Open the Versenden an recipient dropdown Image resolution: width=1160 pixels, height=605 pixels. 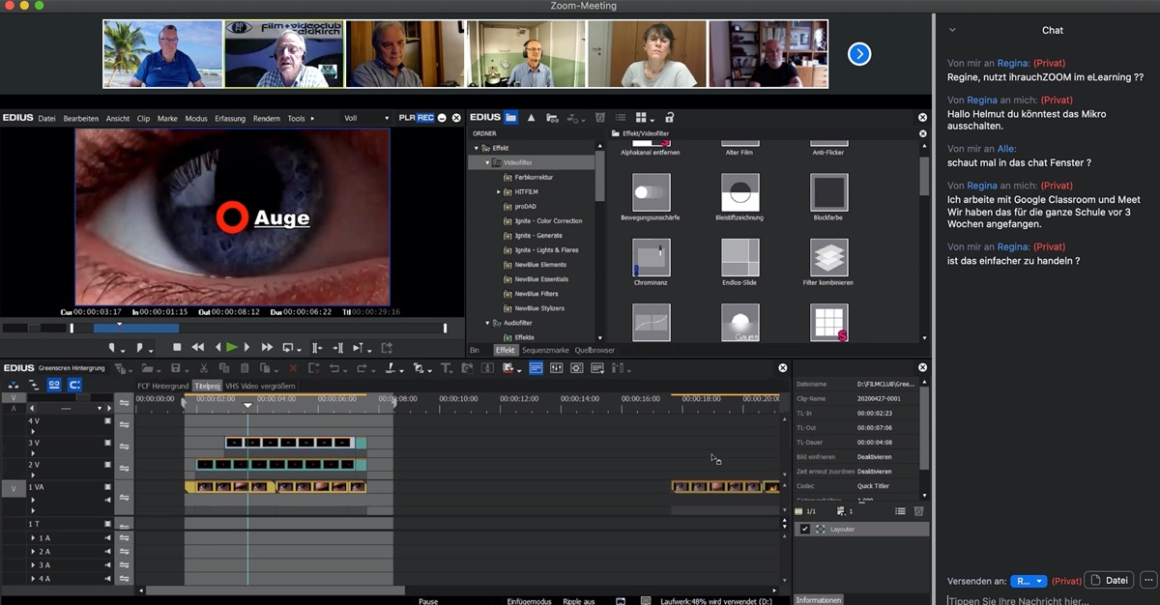(x=1029, y=581)
